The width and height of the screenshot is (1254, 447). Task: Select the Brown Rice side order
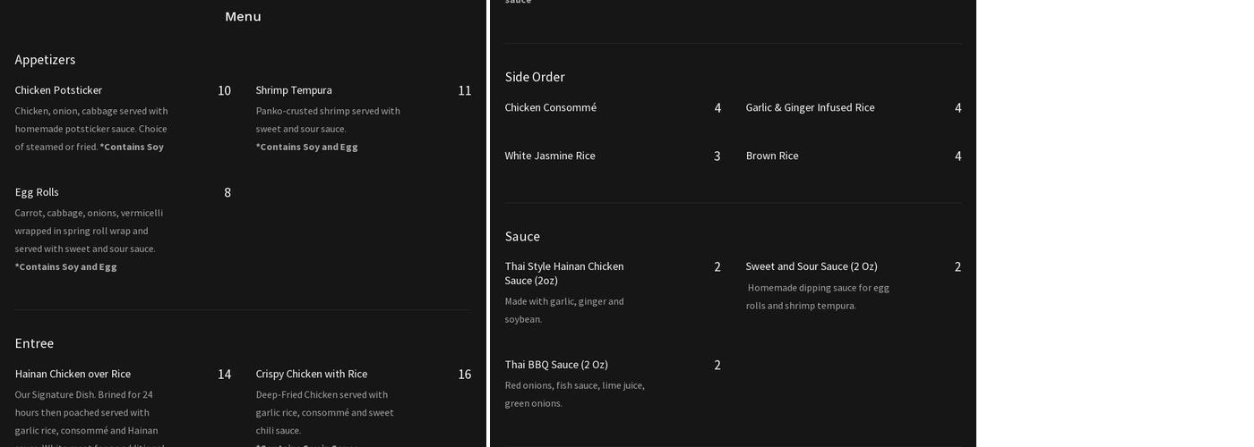coord(772,156)
